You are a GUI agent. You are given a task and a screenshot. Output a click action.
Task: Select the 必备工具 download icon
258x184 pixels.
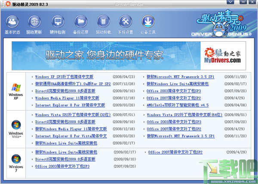(148, 21)
